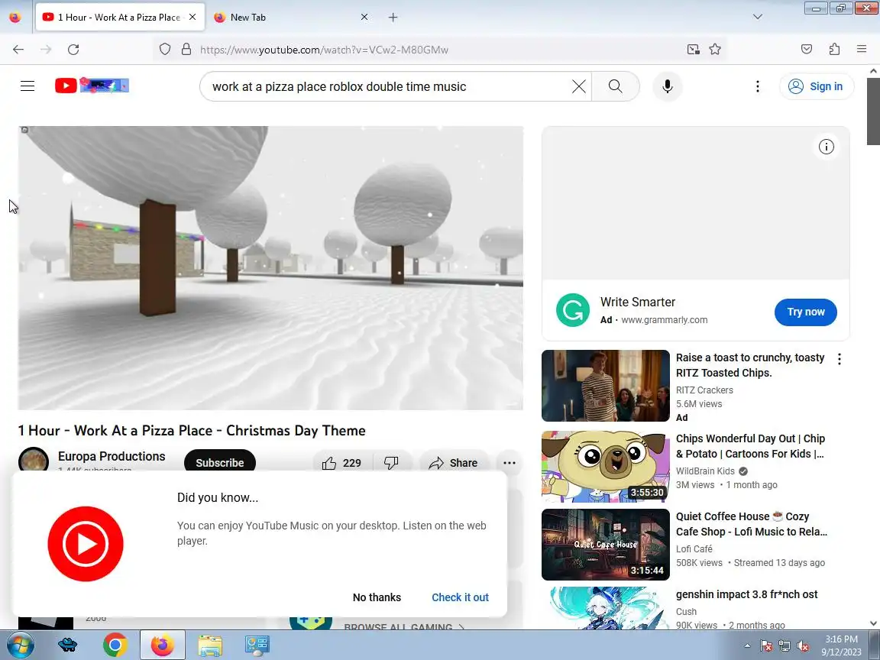Click browser Back arrow
Viewport: 880px width, 660px height.
point(18,50)
